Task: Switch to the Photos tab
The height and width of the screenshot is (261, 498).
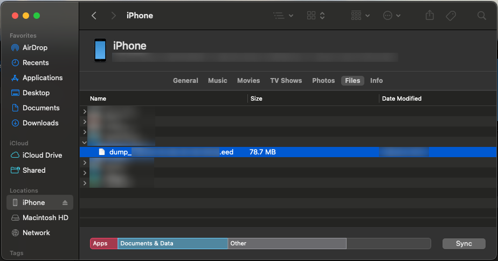Action: pos(323,81)
